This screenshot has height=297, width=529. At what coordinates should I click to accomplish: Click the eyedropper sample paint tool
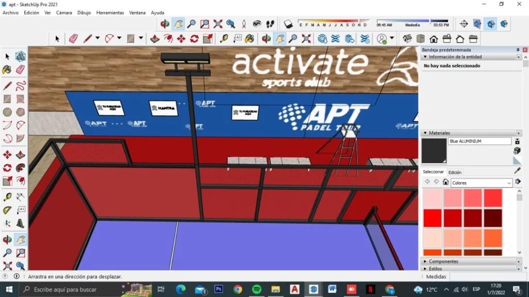coord(517,171)
